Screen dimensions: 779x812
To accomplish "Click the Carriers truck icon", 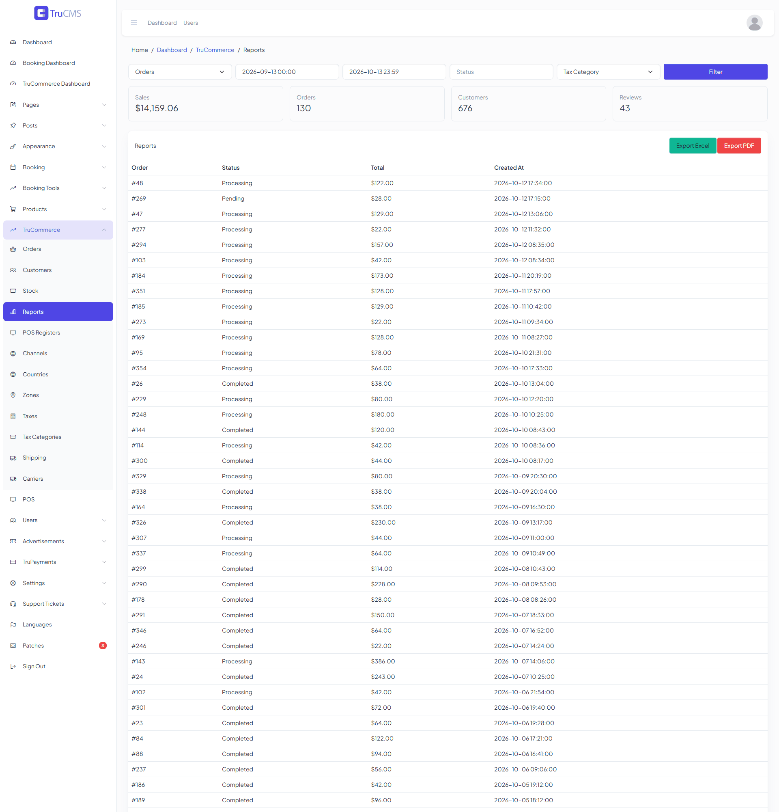I will (x=13, y=479).
